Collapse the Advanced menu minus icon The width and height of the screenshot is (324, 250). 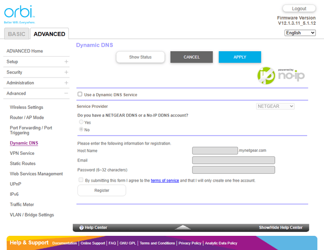click(x=66, y=94)
